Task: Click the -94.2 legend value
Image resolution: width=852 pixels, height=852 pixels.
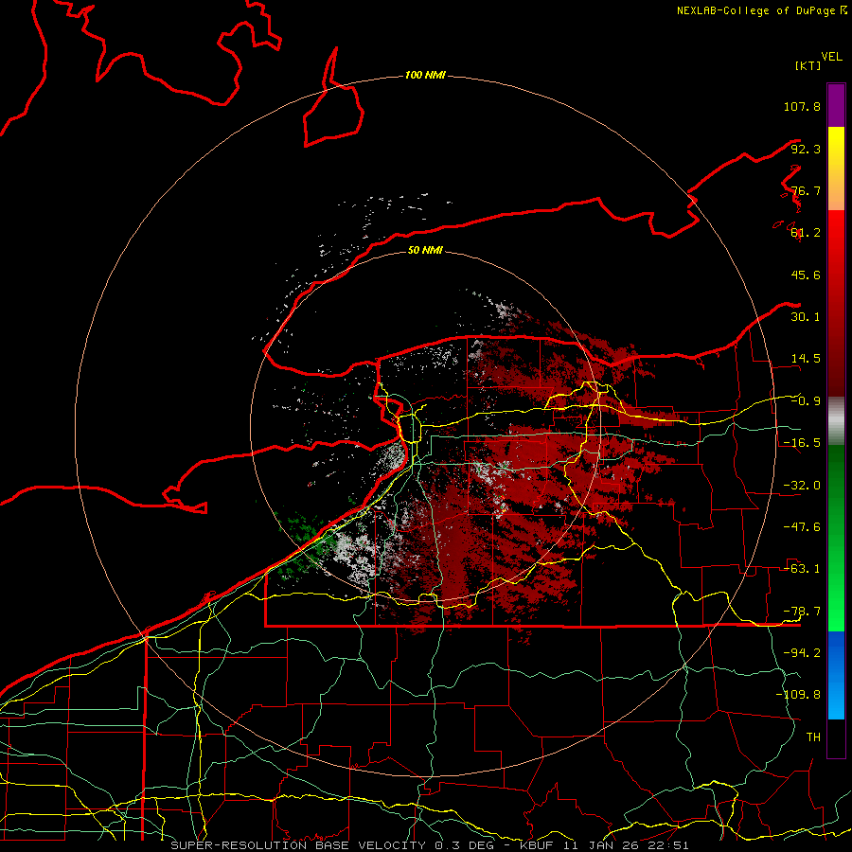Action: point(802,653)
